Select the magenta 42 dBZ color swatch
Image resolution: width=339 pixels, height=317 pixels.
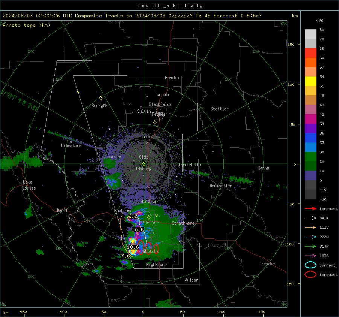pyautogui.click(x=310, y=119)
